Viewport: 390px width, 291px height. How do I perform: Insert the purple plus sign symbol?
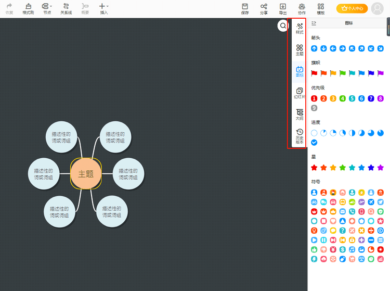361,240
